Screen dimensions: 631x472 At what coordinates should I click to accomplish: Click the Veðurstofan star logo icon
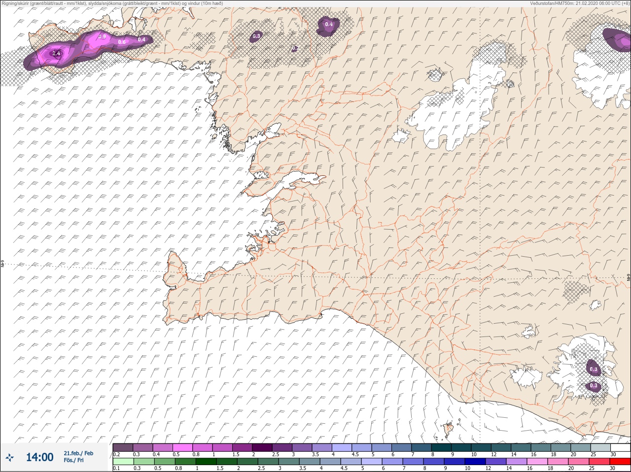coord(10,457)
